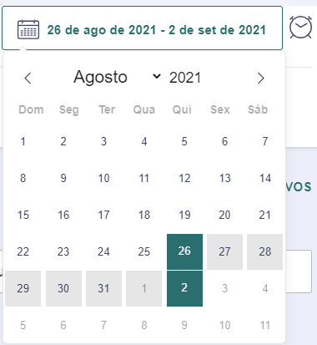Screen dimensions: 317x345
Task: Select August 26 start date
Action: [184, 251]
